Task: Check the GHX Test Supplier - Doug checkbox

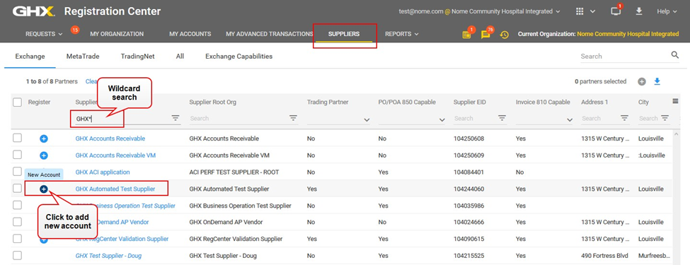Action: [x=17, y=255]
